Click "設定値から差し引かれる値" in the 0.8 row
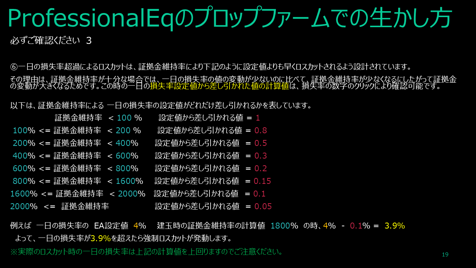This screenshot has width=476, height=268. click(x=200, y=131)
